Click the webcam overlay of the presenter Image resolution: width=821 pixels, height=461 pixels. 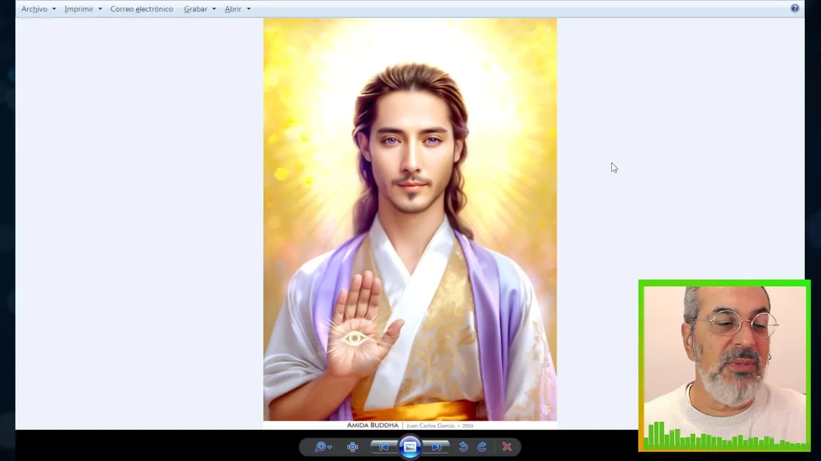[725, 366]
